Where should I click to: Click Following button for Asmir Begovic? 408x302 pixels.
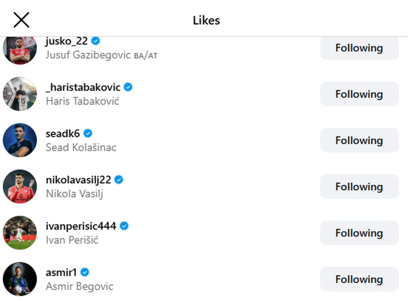click(359, 279)
